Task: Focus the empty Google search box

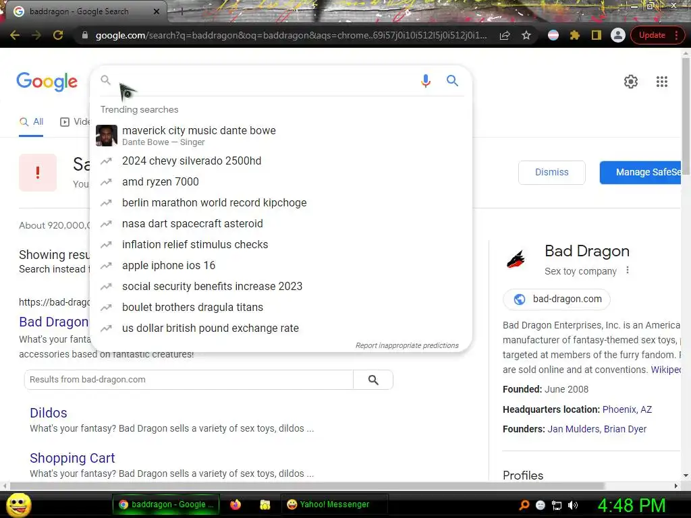Action: click(265, 80)
